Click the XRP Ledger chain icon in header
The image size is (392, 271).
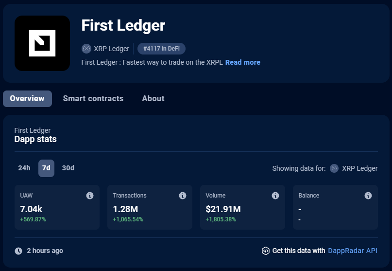pos(86,49)
